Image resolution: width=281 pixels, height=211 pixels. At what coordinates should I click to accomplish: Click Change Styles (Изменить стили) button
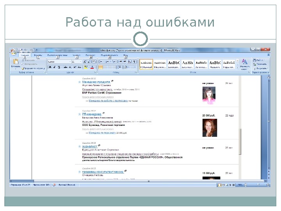click(x=245, y=64)
